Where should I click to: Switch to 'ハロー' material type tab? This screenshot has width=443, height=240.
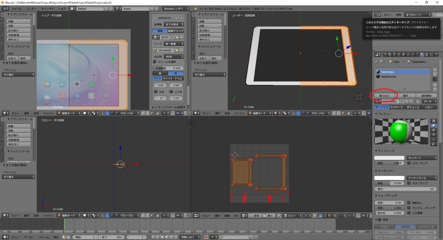click(429, 107)
